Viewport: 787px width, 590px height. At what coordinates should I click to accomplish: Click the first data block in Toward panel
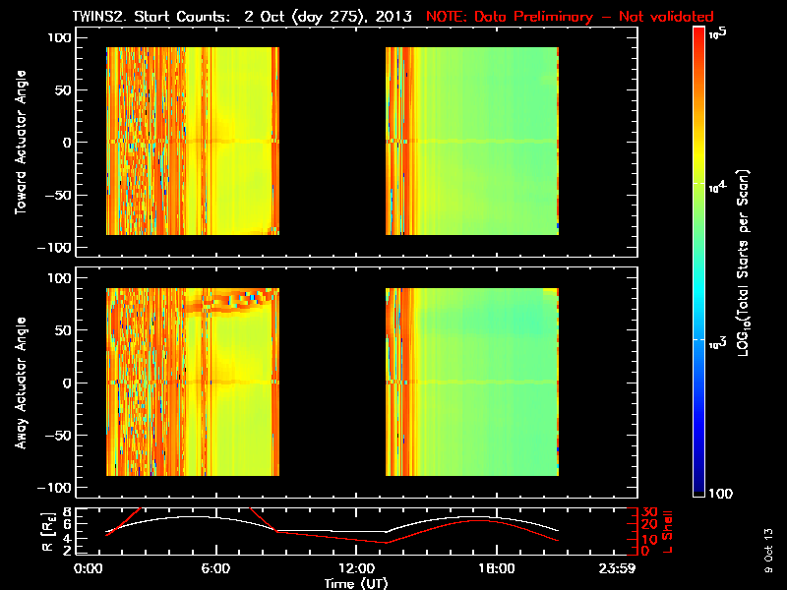(x=192, y=141)
